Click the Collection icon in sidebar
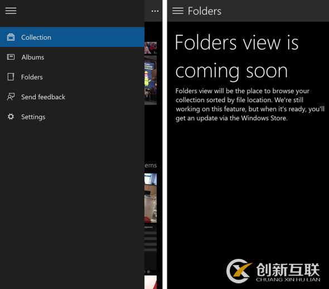329x289 pixels. 11,37
